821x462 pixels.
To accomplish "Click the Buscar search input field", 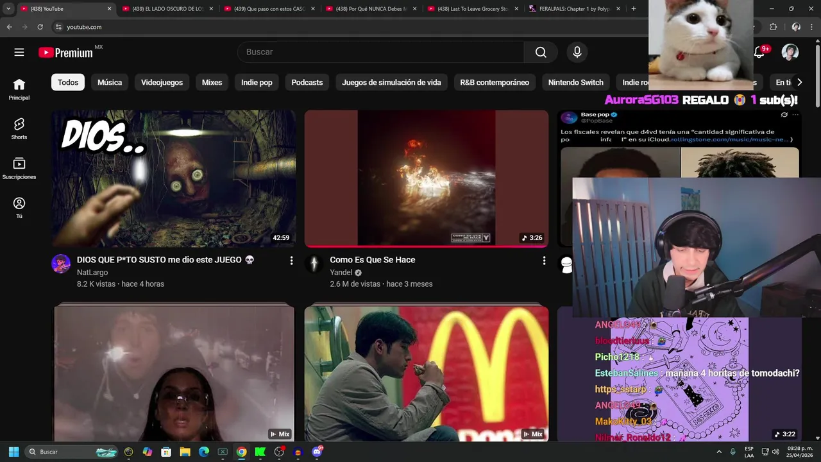I will pyautogui.click(x=381, y=52).
